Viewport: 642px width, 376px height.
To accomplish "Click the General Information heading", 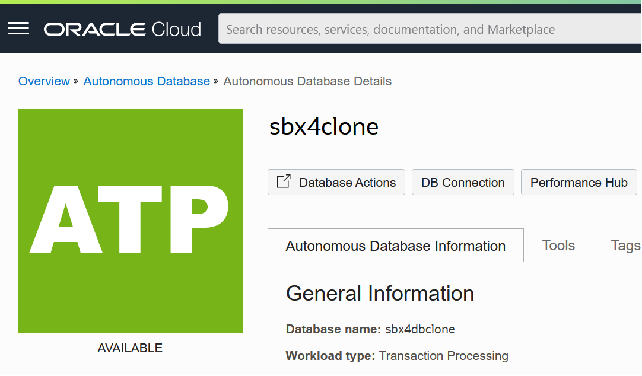I will (380, 294).
